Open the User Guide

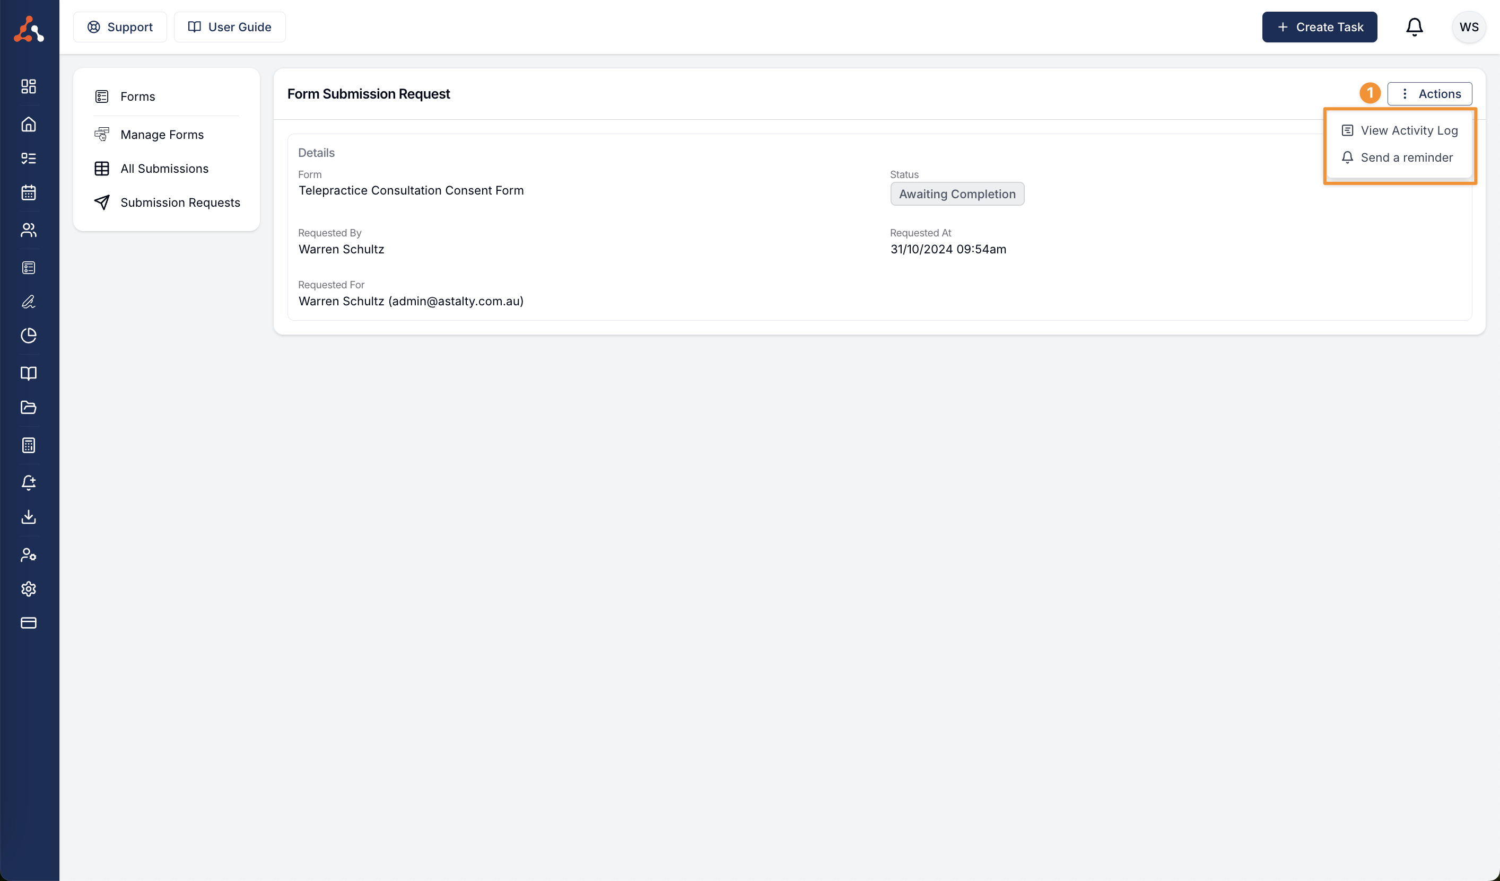(230, 28)
